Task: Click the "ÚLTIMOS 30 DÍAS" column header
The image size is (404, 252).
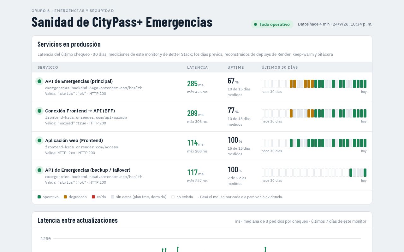Action: click(x=280, y=67)
